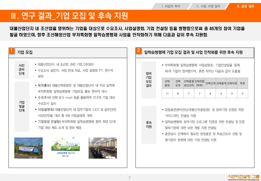Click the '일학습병행제 기업 모집 결과' section heading
Screen dimensions: 261x181
pyautogui.click(x=193, y=52)
